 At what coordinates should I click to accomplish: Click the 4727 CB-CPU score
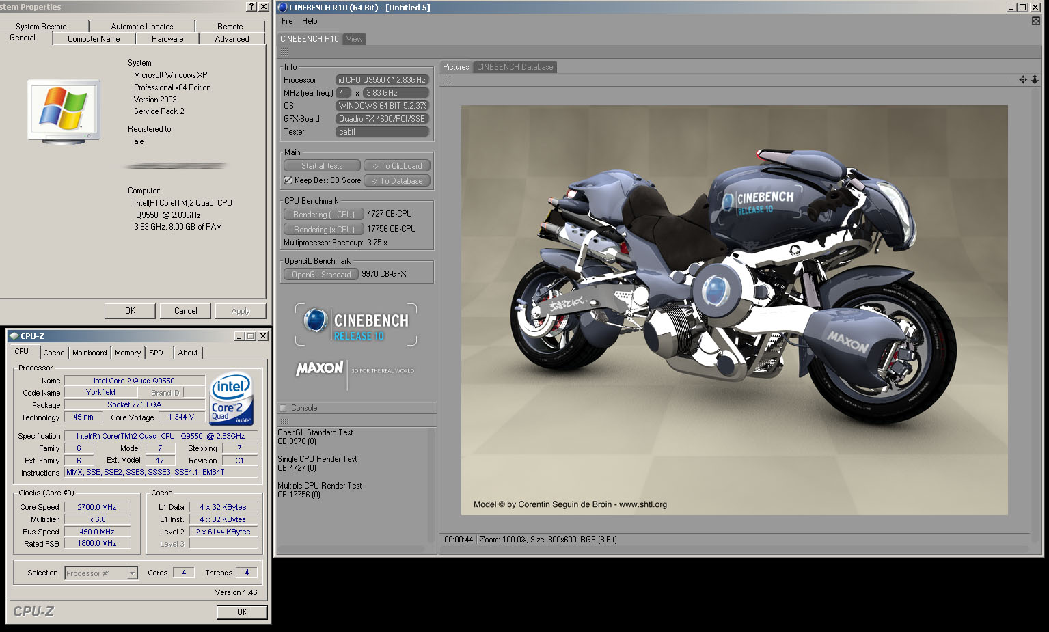point(390,214)
